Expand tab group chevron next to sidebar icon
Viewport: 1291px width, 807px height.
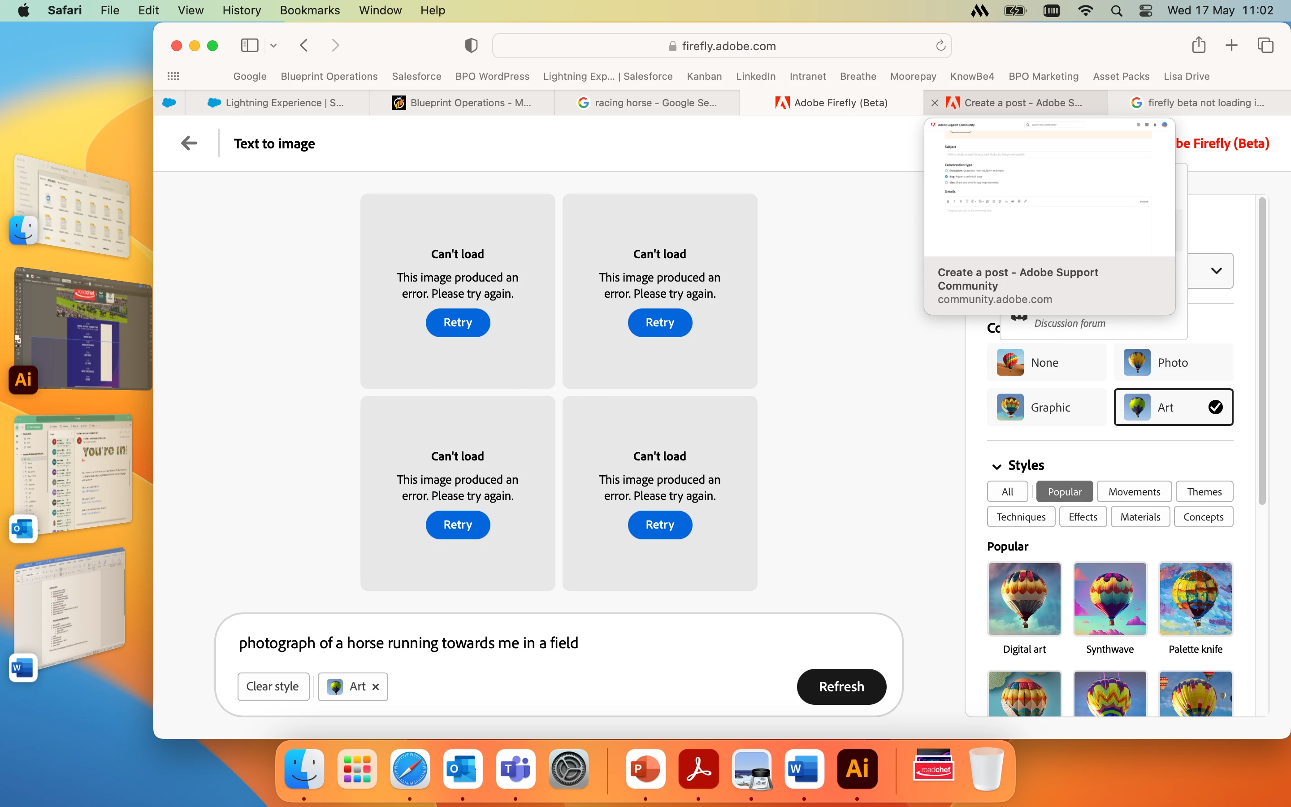point(274,45)
